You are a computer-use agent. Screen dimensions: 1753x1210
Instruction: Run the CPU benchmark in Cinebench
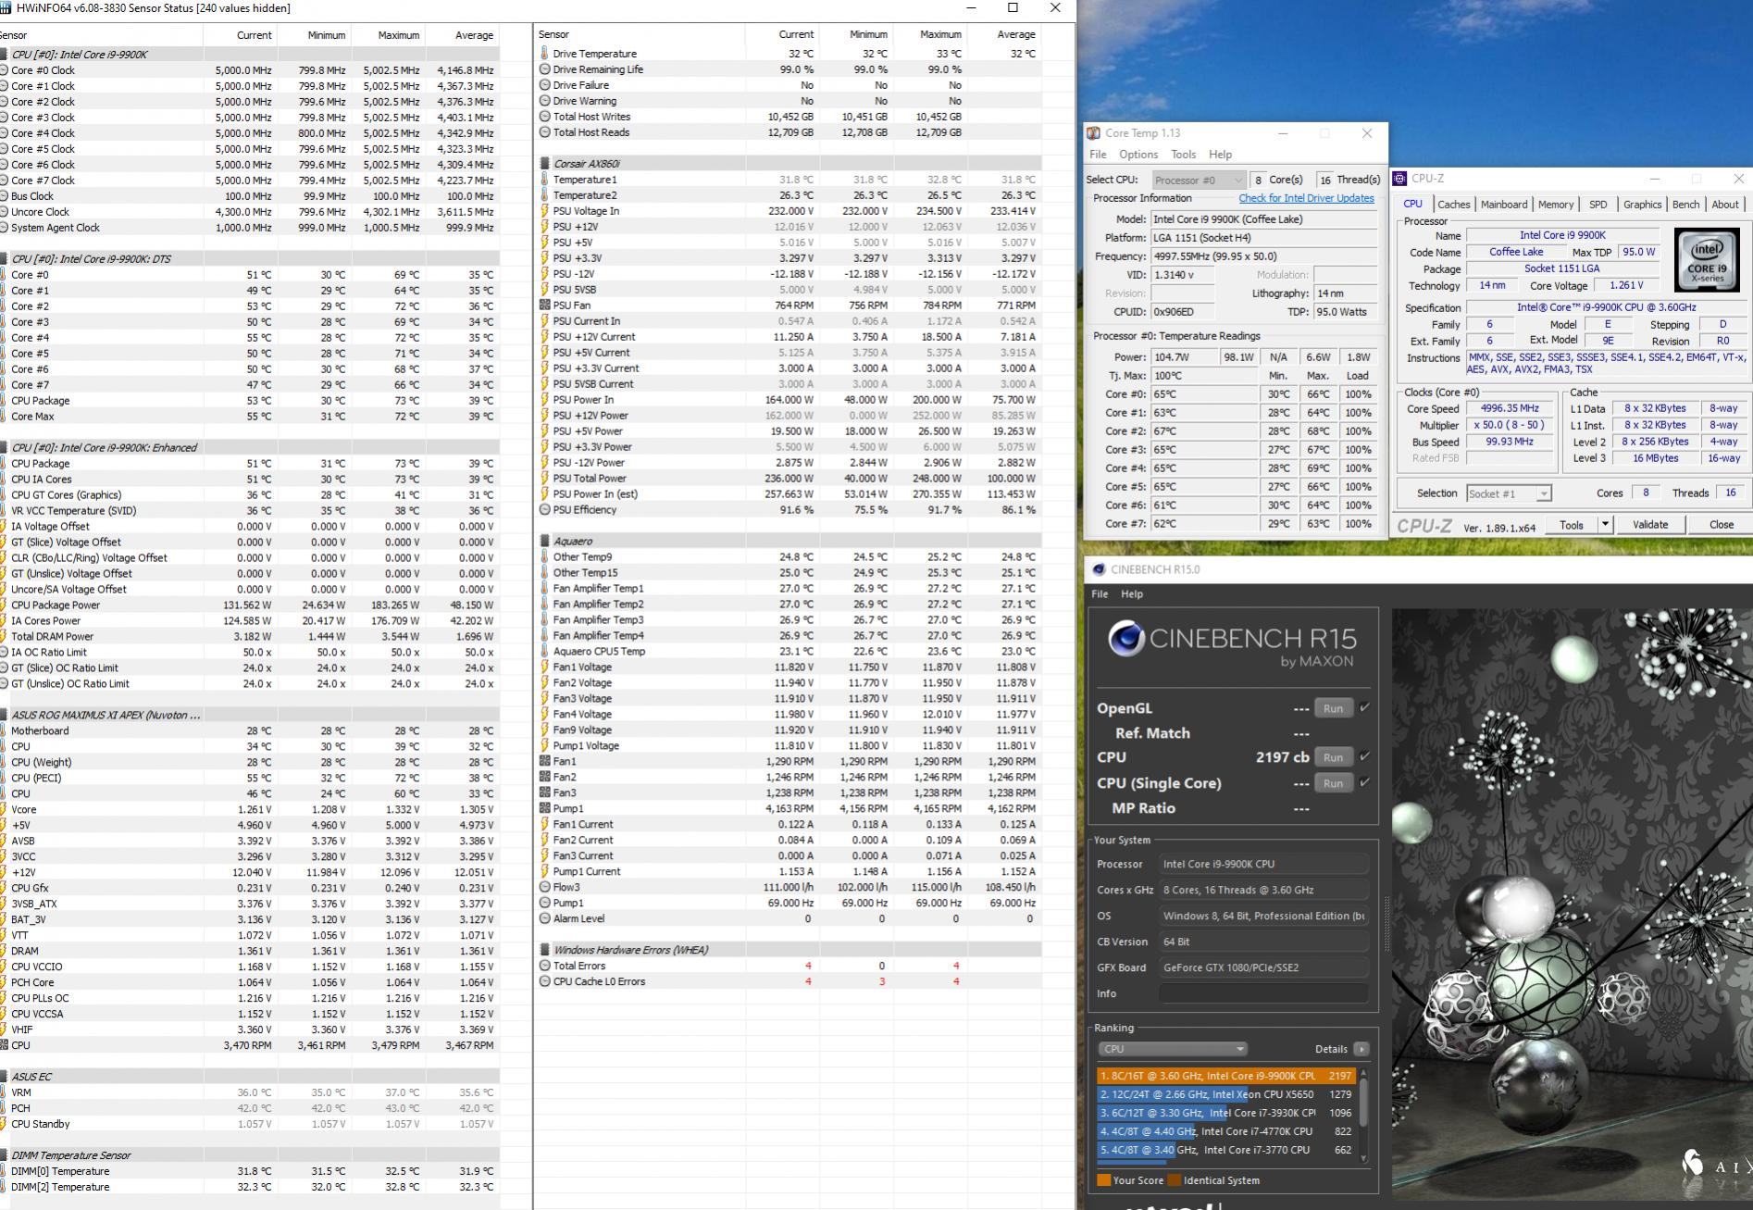[x=1333, y=757]
